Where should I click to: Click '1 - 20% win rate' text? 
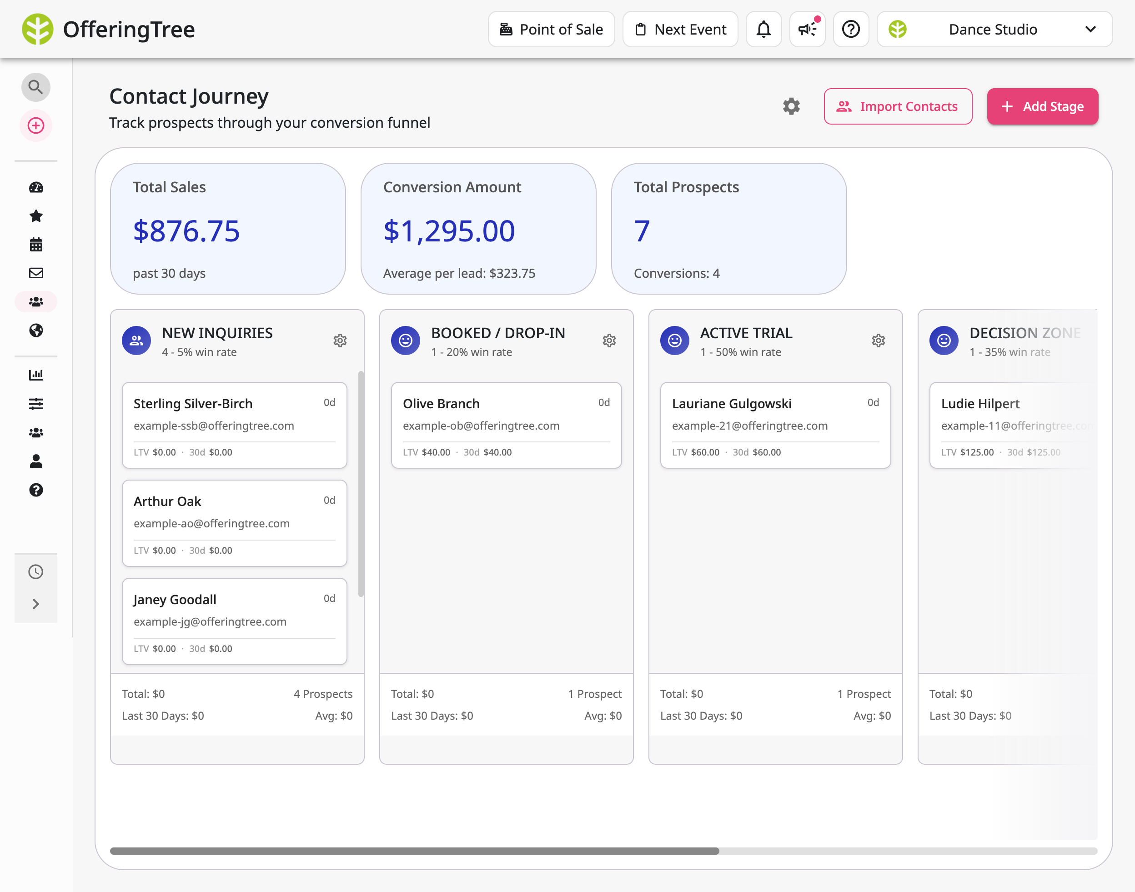[472, 352]
